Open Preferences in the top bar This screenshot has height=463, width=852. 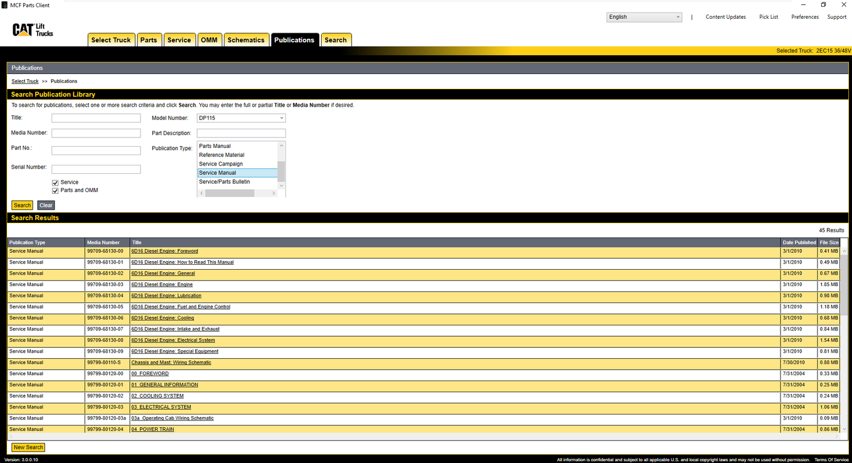[804, 16]
